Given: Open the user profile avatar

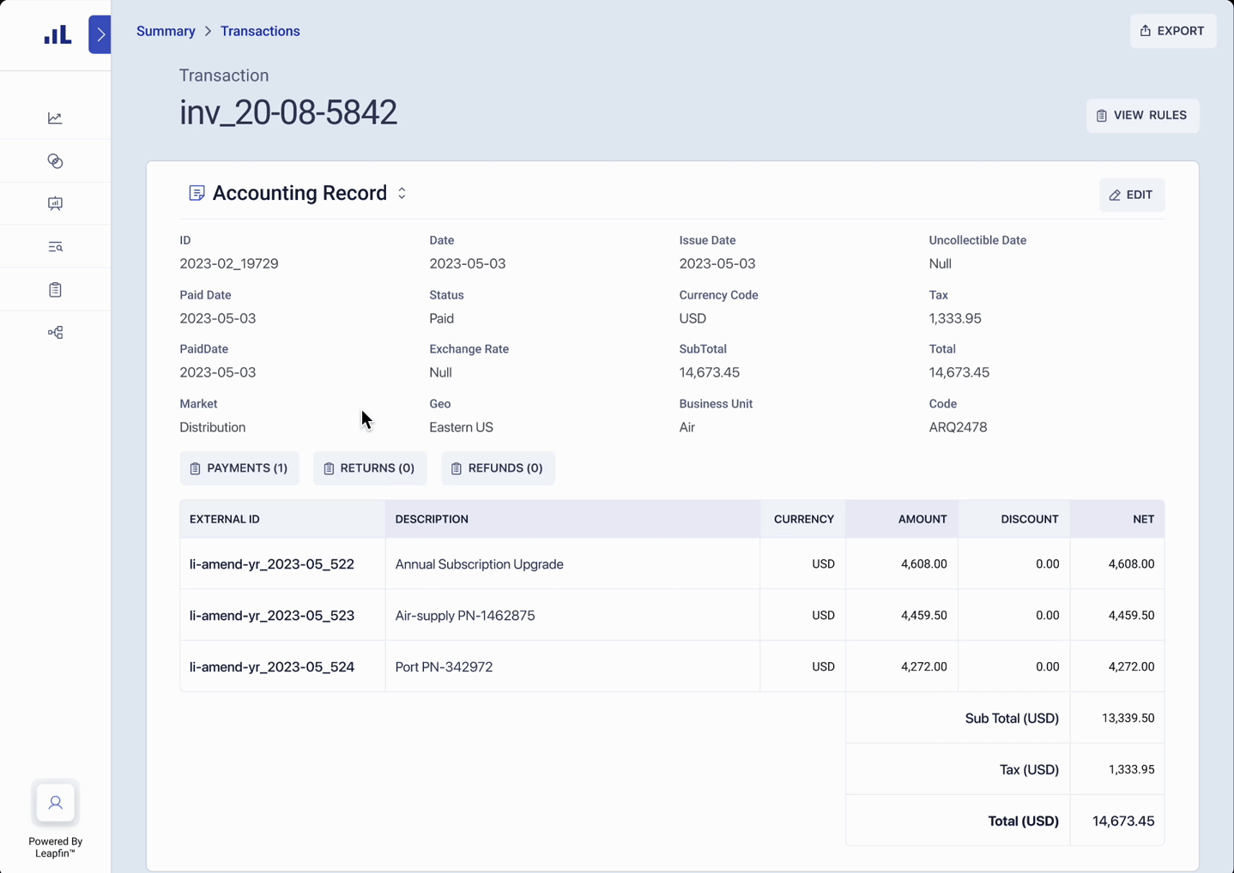Looking at the screenshot, I should (55, 803).
